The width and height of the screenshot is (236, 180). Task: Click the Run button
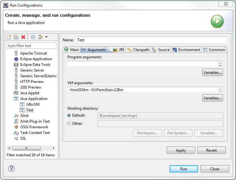[183, 169]
